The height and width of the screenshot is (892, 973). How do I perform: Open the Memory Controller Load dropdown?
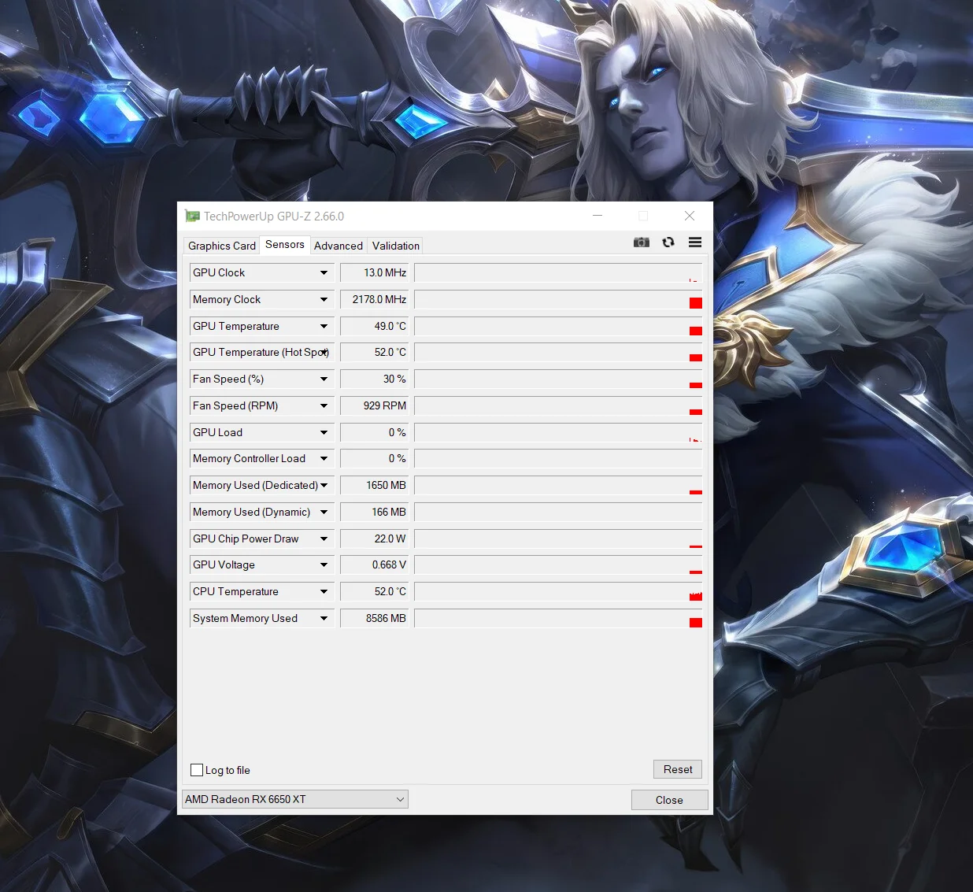(x=324, y=458)
